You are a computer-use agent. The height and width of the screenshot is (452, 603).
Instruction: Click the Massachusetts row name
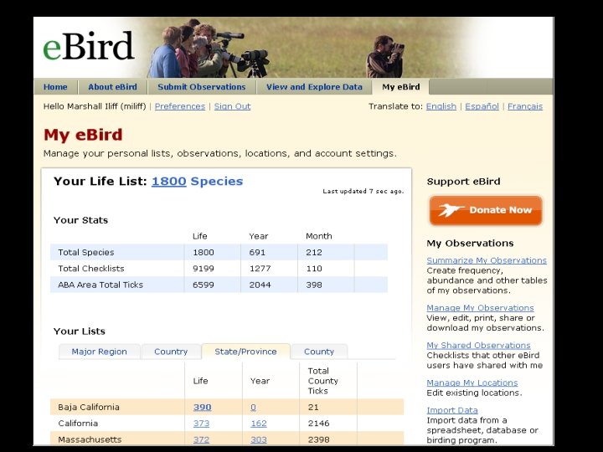click(x=90, y=439)
